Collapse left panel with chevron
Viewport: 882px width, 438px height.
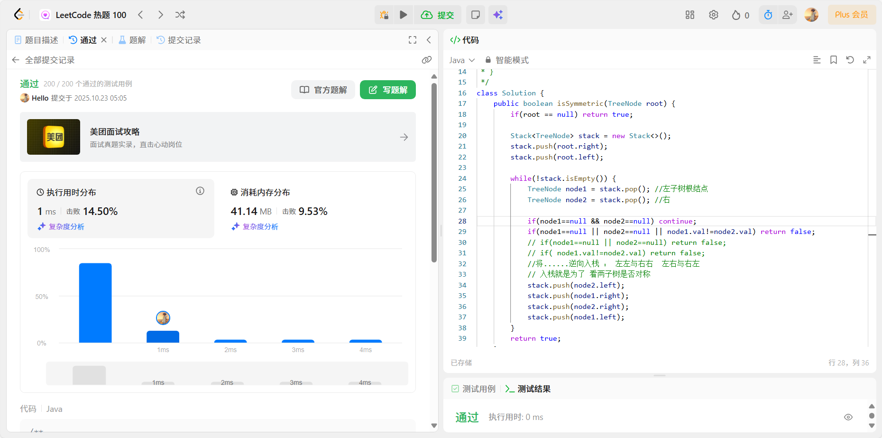429,40
